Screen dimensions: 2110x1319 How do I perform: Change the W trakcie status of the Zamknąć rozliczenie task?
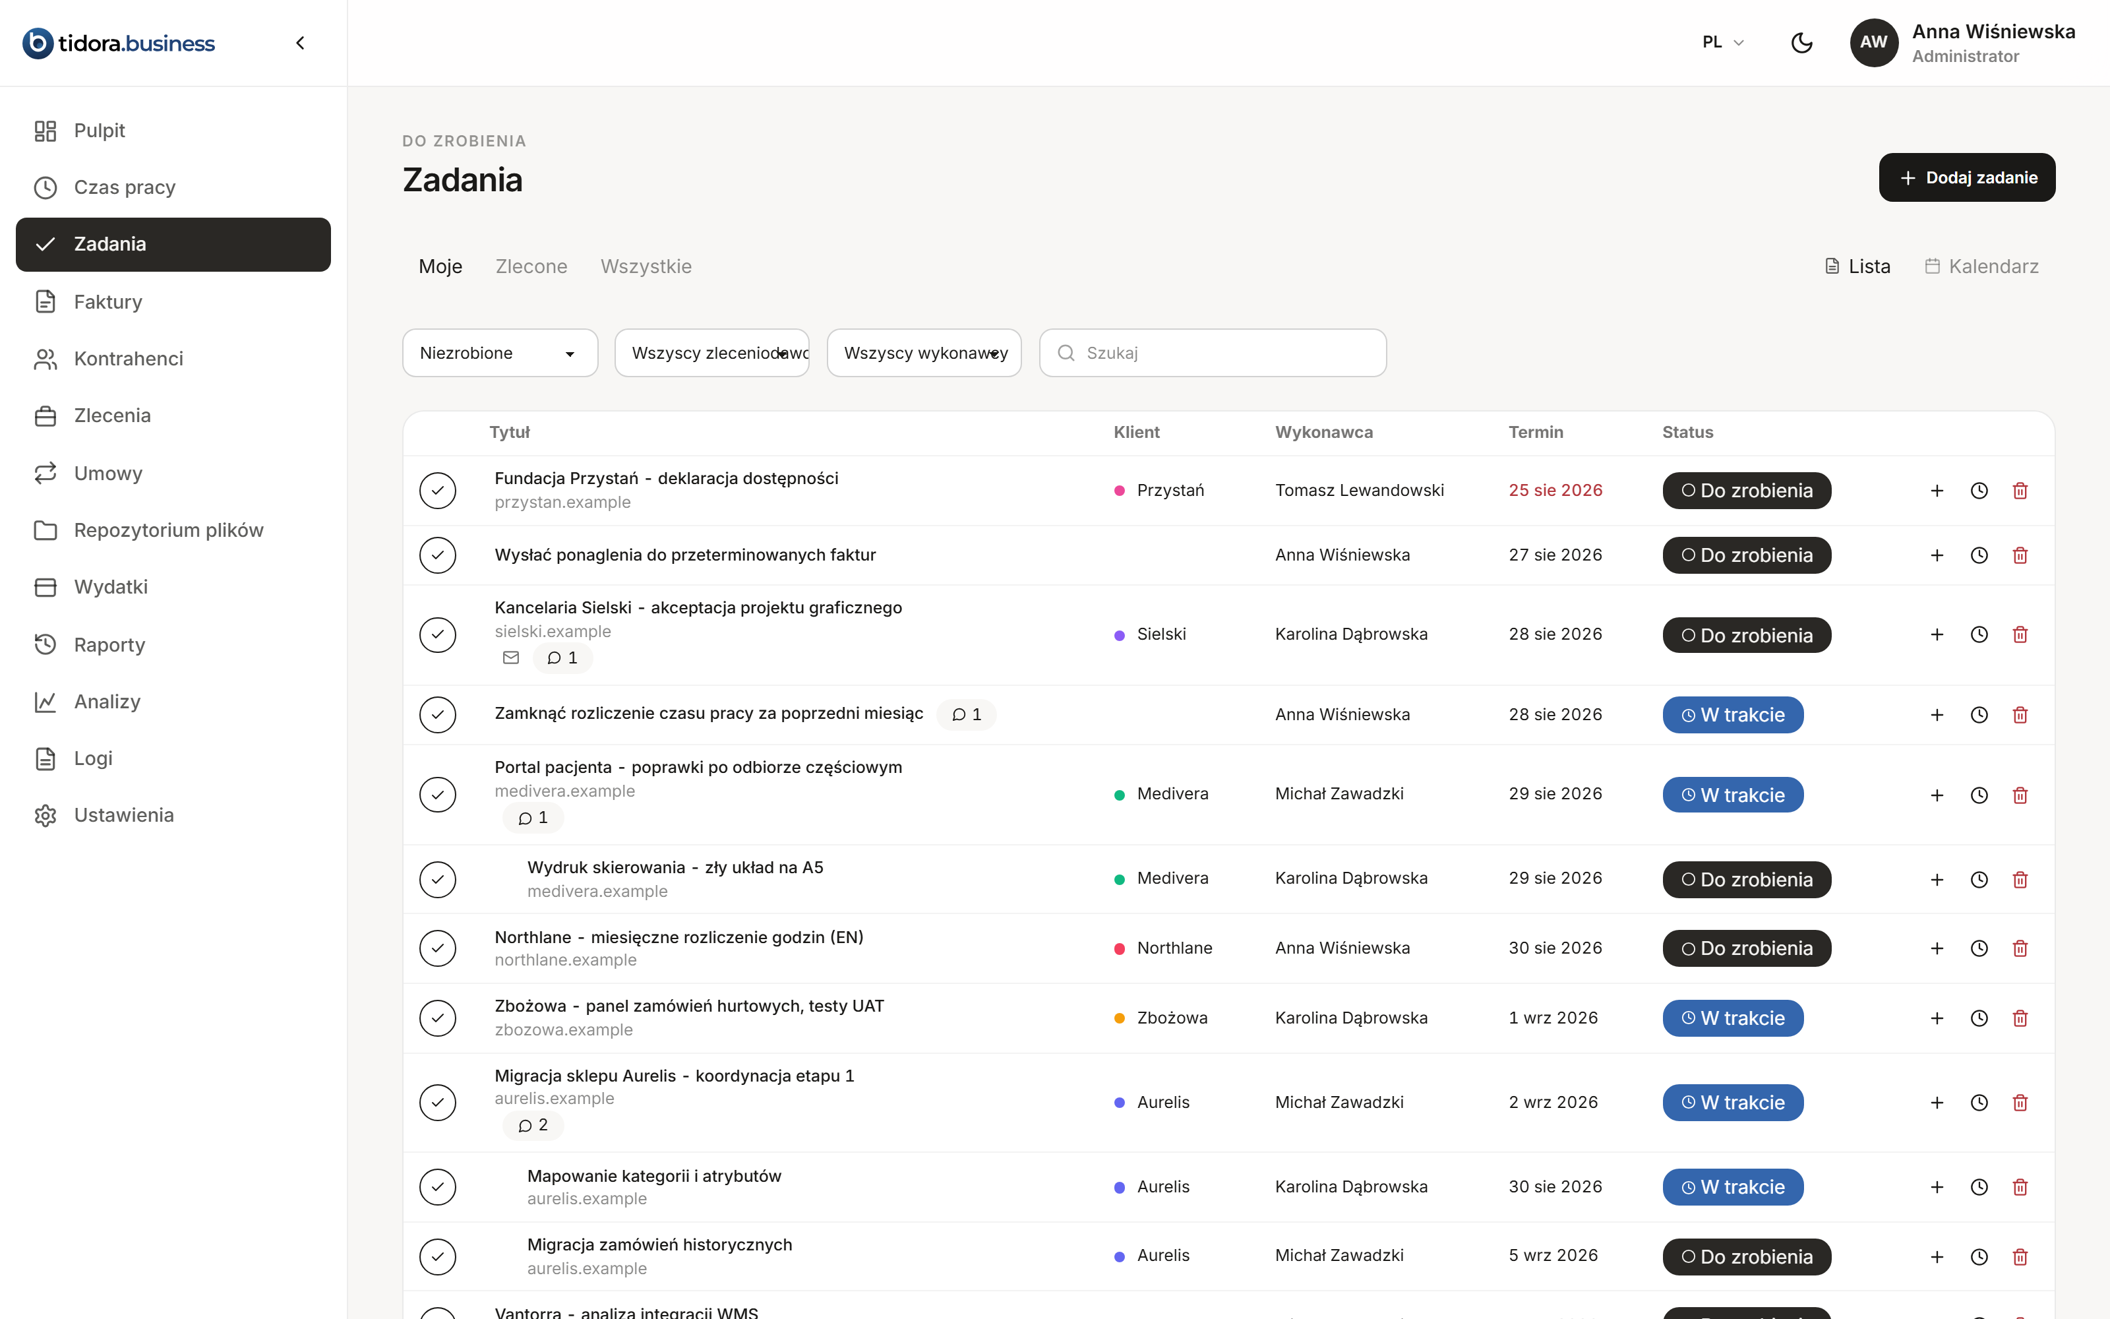1732,714
